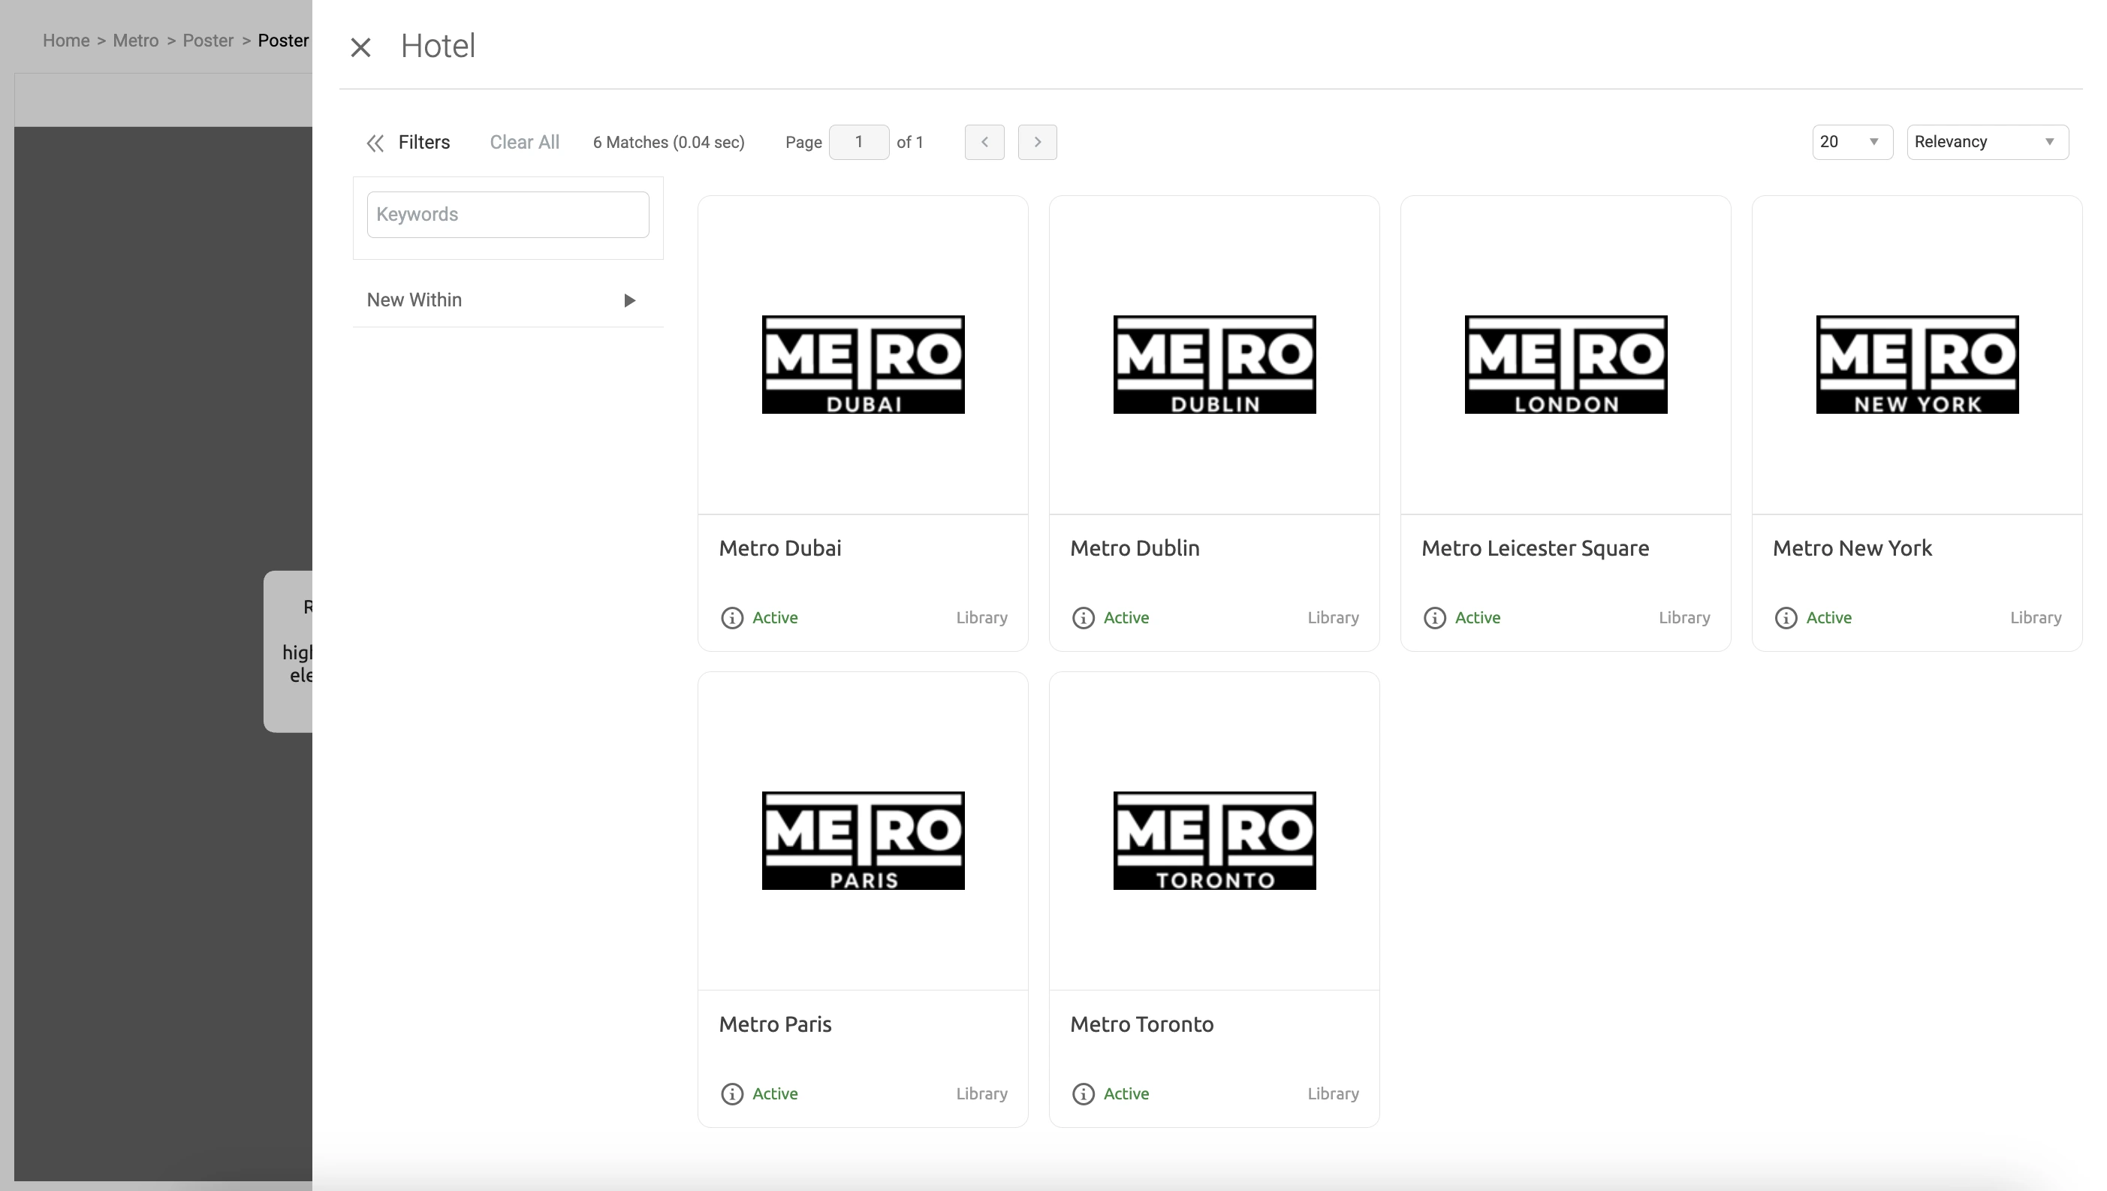Click Active status on Metro New York card
The image size is (2107, 1191).
point(1829,617)
